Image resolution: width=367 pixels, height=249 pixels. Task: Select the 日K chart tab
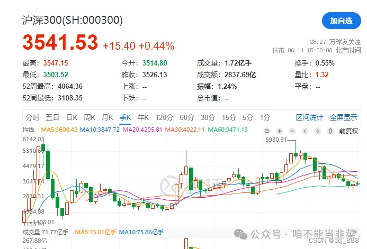click(71, 117)
